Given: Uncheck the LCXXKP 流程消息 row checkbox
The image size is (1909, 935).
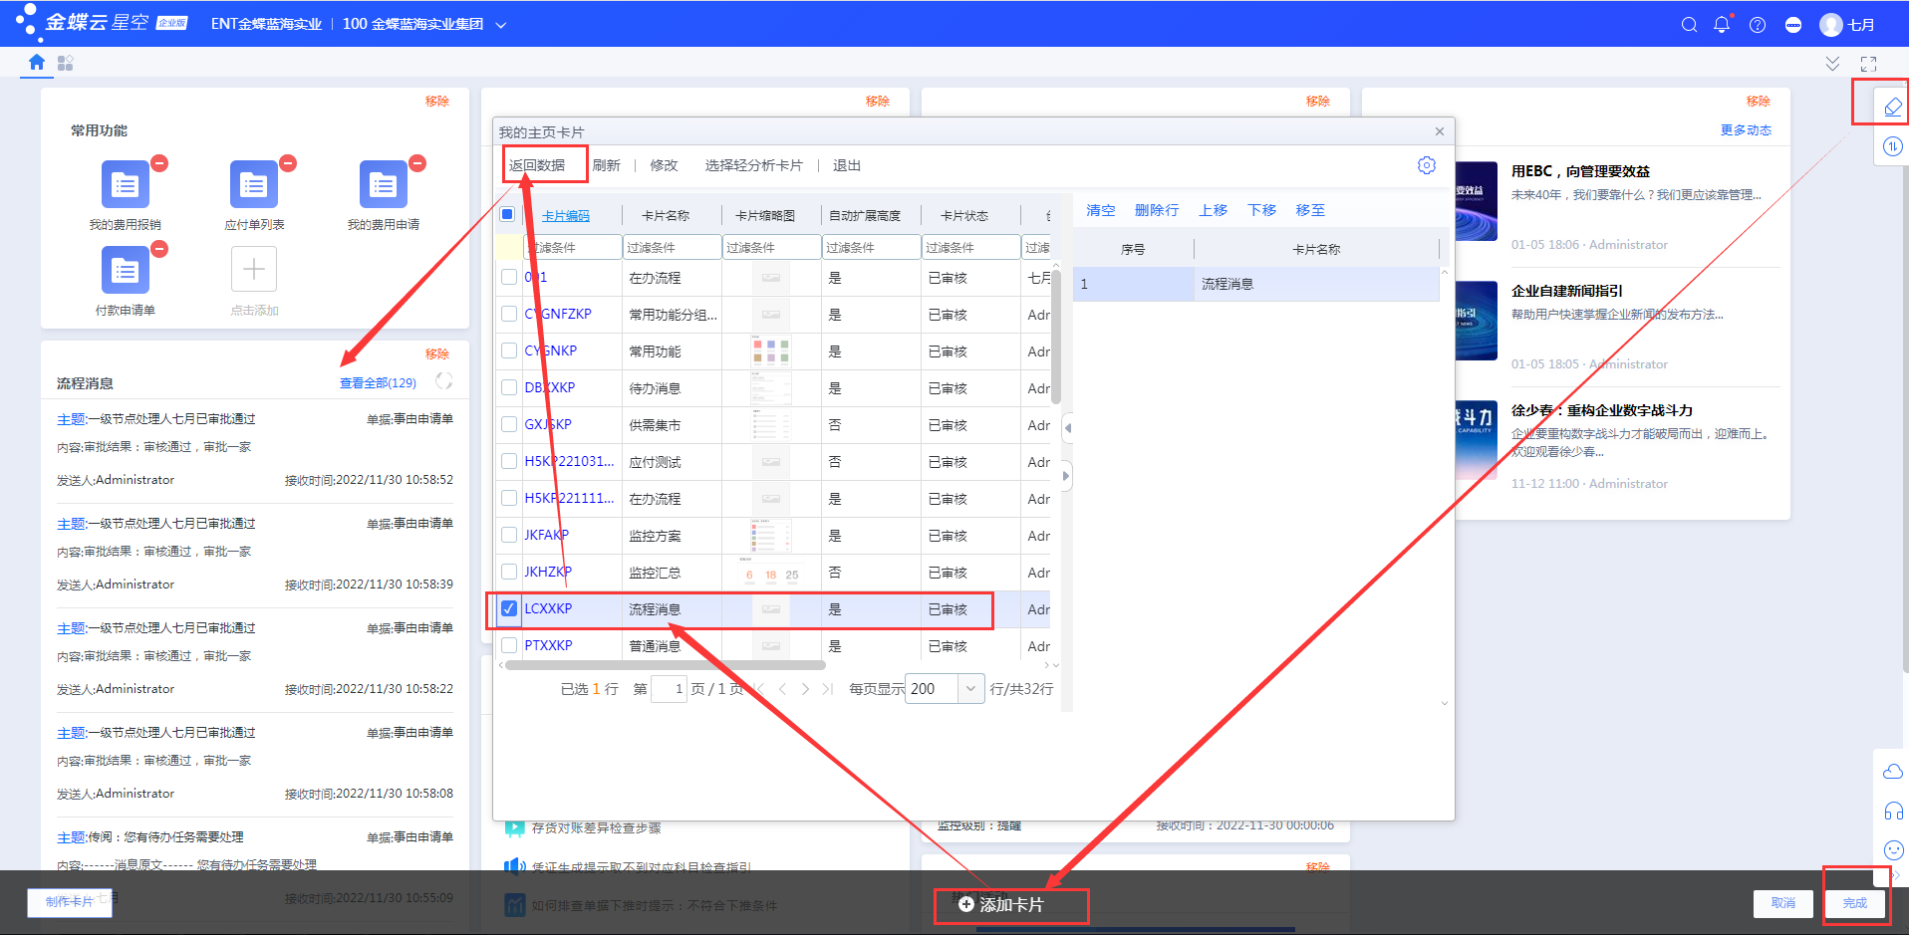Looking at the screenshot, I should pyautogui.click(x=509, y=608).
